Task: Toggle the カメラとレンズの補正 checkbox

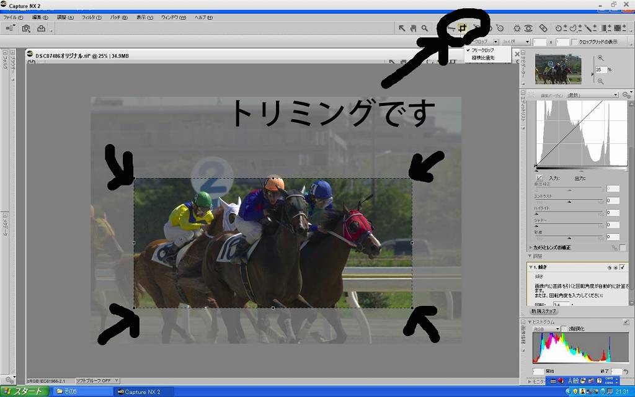Action: click(x=623, y=248)
